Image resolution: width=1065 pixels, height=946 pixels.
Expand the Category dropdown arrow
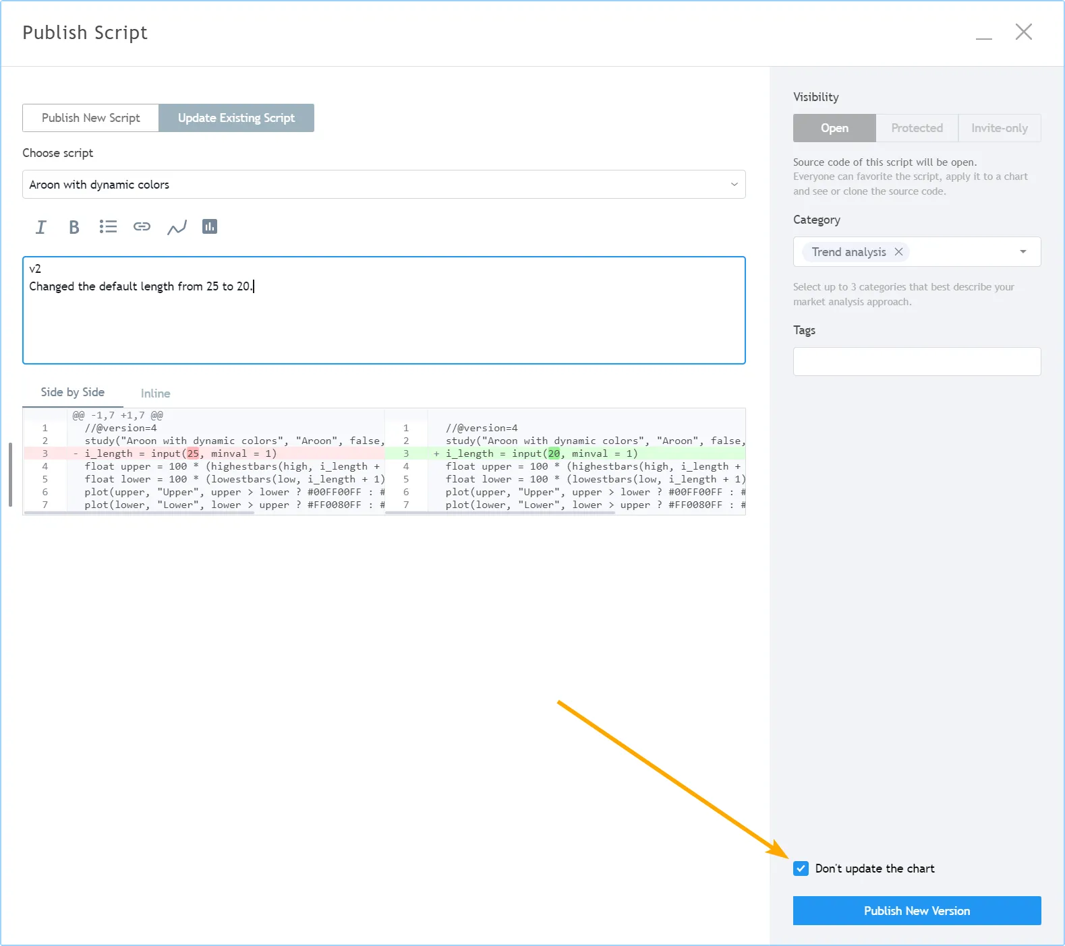tap(1023, 252)
